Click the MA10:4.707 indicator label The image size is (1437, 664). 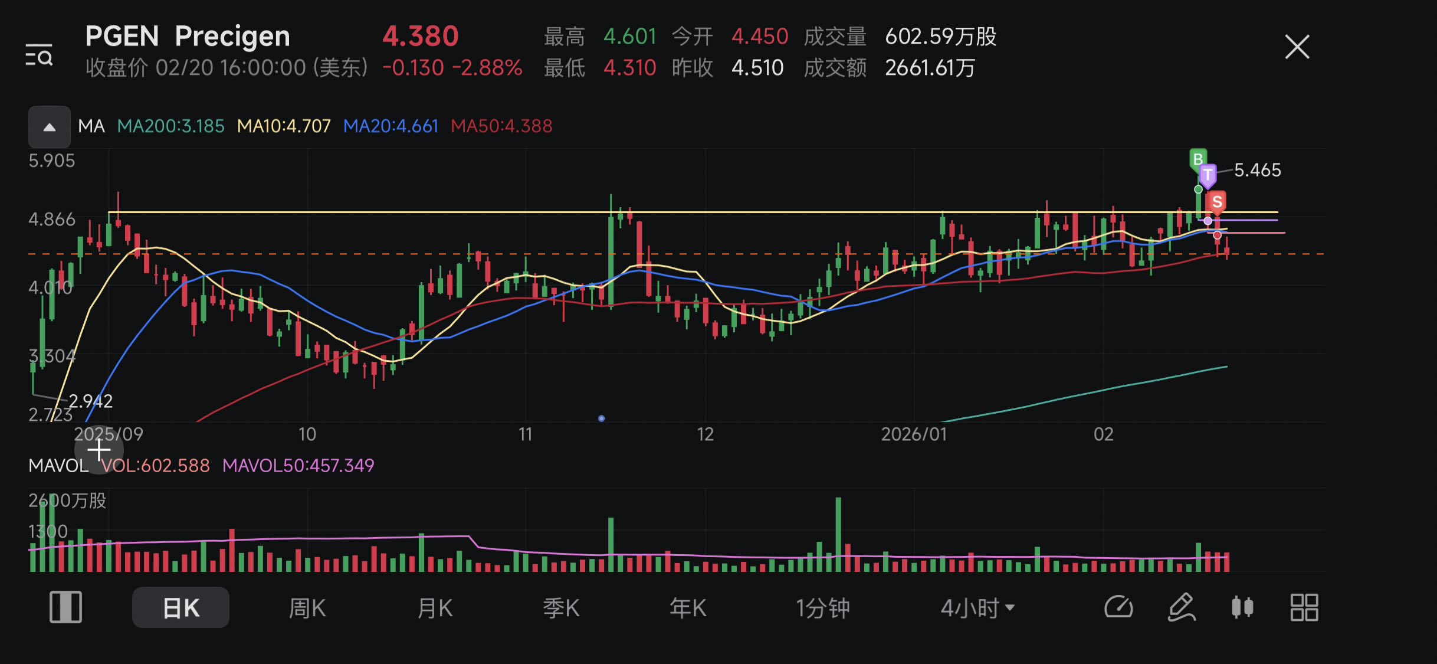[284, 126]
